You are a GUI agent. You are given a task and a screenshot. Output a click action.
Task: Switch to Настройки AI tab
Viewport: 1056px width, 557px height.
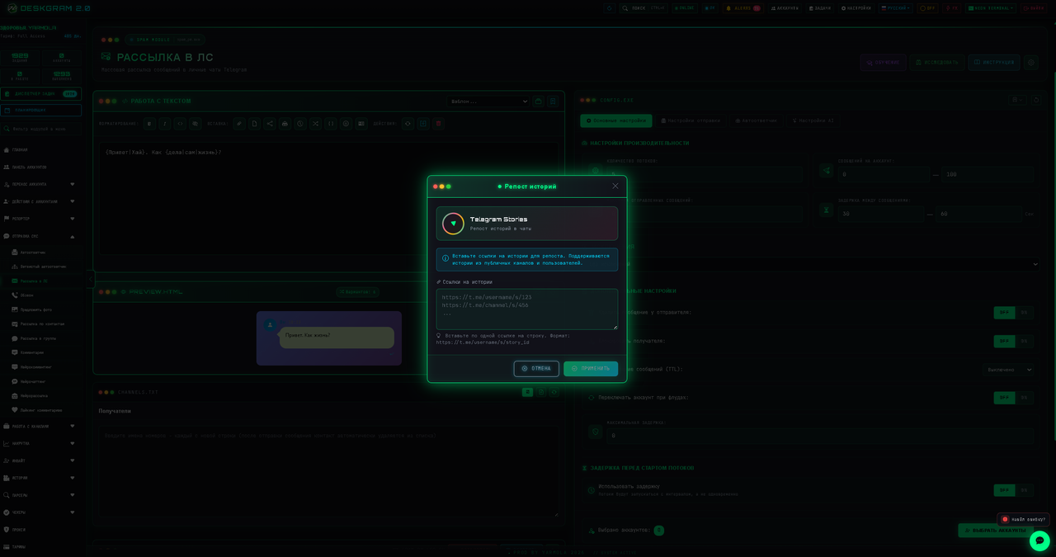(x=815, y=120)
